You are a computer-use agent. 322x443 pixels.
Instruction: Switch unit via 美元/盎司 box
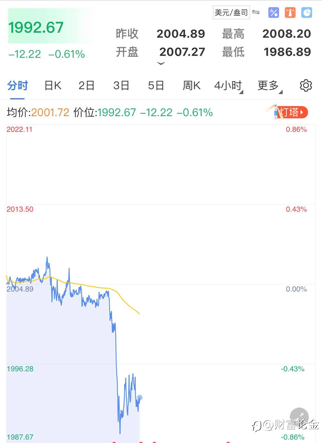point(231,13)
